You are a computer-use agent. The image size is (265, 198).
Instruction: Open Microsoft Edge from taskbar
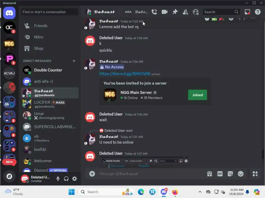tap(141, 192)
